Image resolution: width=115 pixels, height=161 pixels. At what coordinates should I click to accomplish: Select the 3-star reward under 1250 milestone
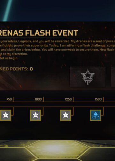(x=65, y=115)
